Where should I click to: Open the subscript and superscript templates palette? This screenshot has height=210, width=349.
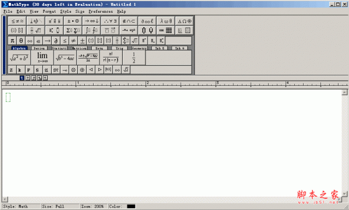[x=54, y=30]
